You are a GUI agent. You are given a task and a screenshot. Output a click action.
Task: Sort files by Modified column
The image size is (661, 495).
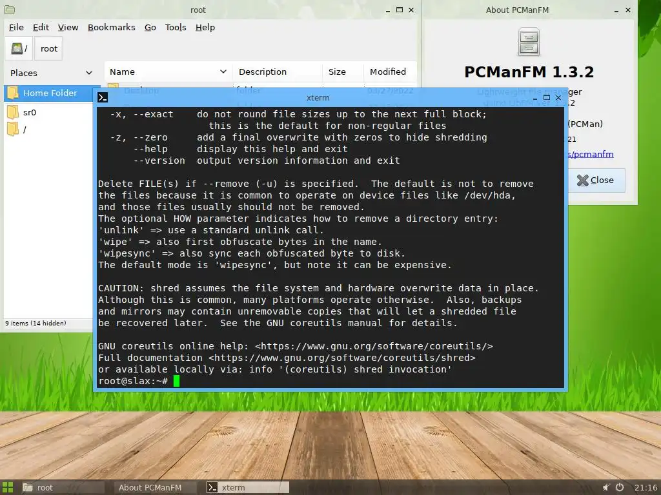(390, 72)
